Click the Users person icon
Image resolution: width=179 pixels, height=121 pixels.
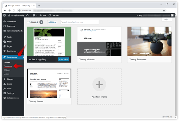click(4, 84)
